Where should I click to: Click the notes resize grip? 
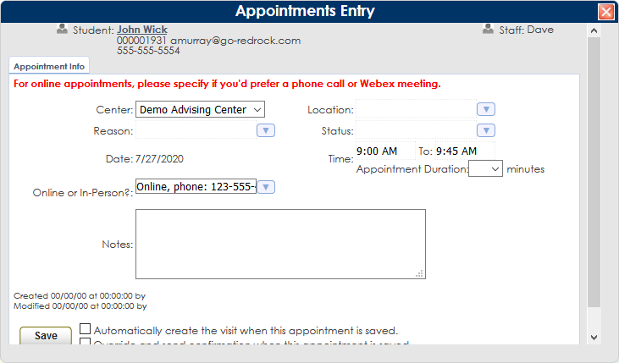pyautogui.click(x=420, y=273)
